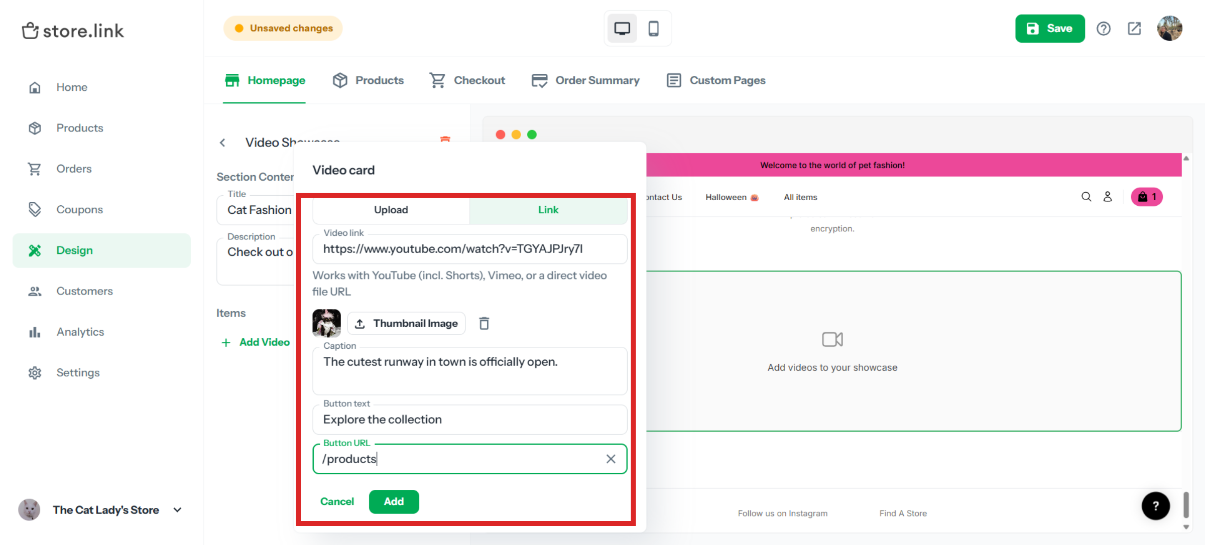Open the floating help chat button

click(x=1155, y=506)
